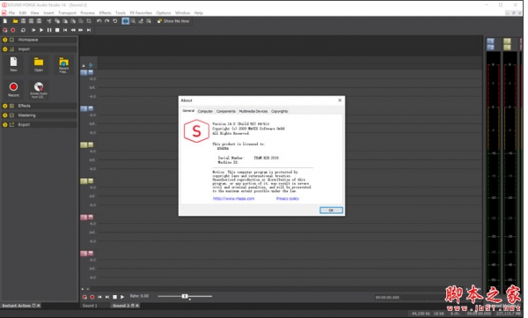528x318 pixels.
Task: Expand the Effects section
Action: 5,106
